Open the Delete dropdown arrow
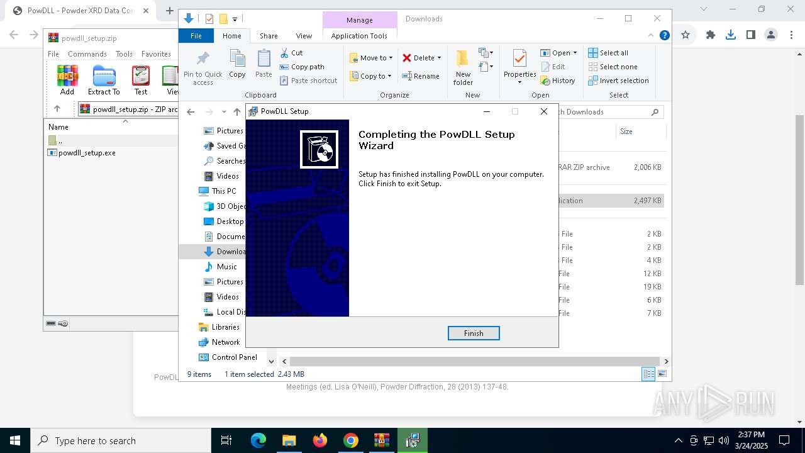Screen dimensions: 805x453 pos(439,58)
